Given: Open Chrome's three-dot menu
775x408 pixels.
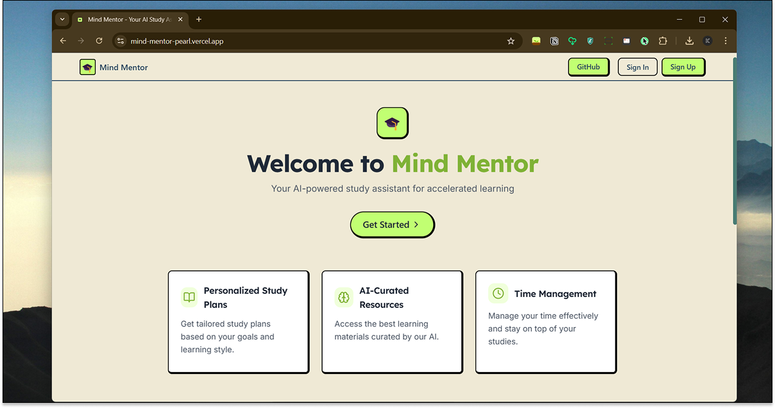Looking at the screenshot, I should (726, 40).
